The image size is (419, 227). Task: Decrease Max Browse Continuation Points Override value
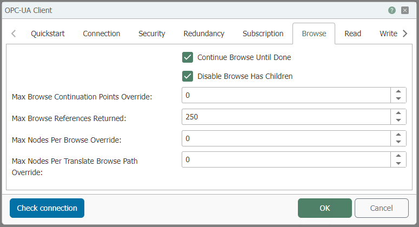click(398, 99)
